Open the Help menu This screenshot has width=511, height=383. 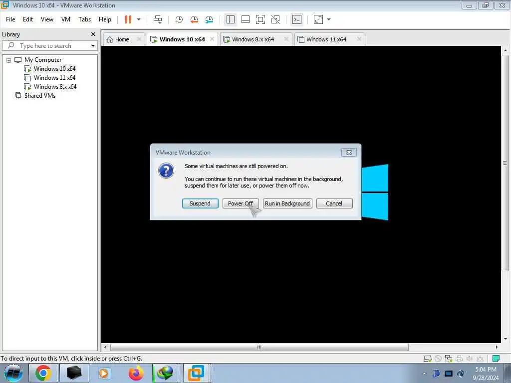point(105,19)
